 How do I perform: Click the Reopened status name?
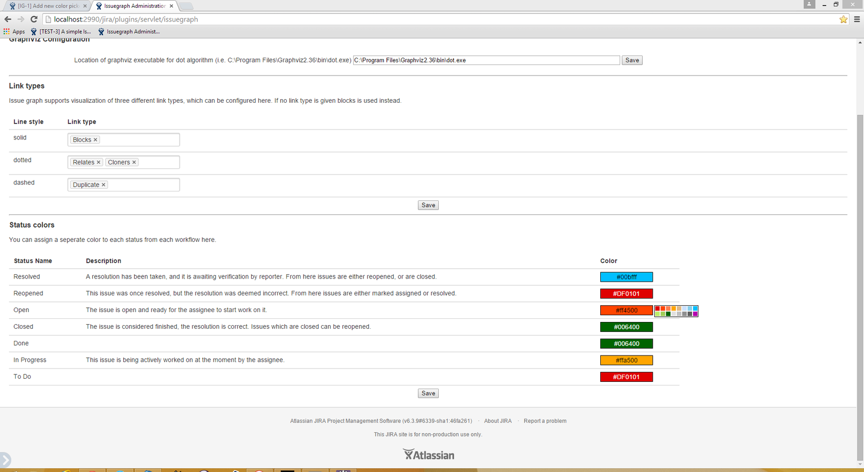pos(28,294)
